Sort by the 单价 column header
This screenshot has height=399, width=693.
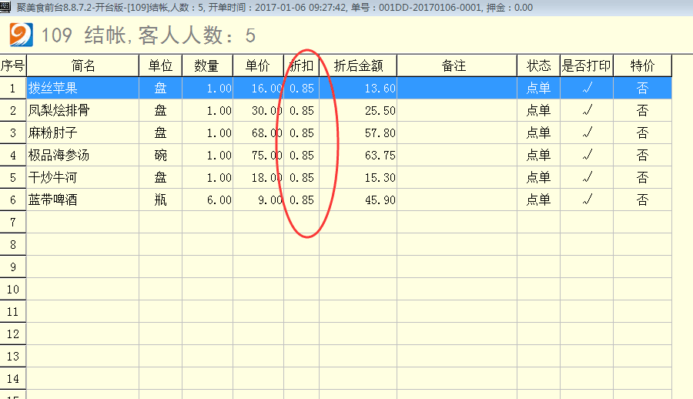point(258,65)
